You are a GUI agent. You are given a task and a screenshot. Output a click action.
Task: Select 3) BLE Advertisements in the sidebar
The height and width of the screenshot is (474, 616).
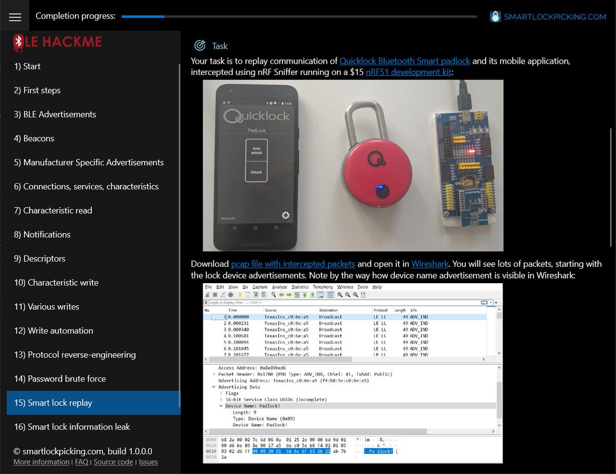pyautogui.click(x=93, y=114)
